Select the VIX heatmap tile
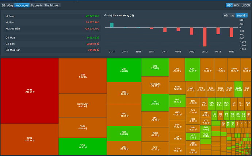252x156 pixels. 177,138
